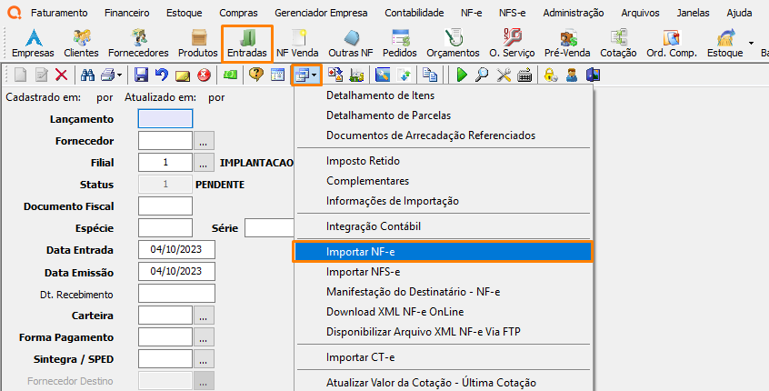The height and width of the screenshot is (391, 769).
Task: Open Fornecedor lookup ellipsis button
Action: point(204,141)
